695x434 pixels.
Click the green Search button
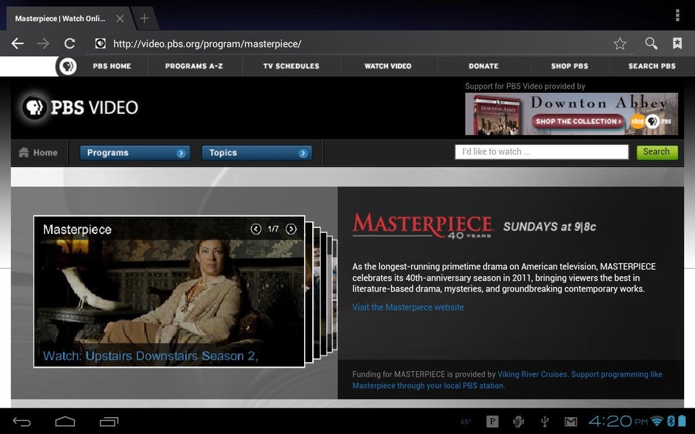(x=657, y=152)
